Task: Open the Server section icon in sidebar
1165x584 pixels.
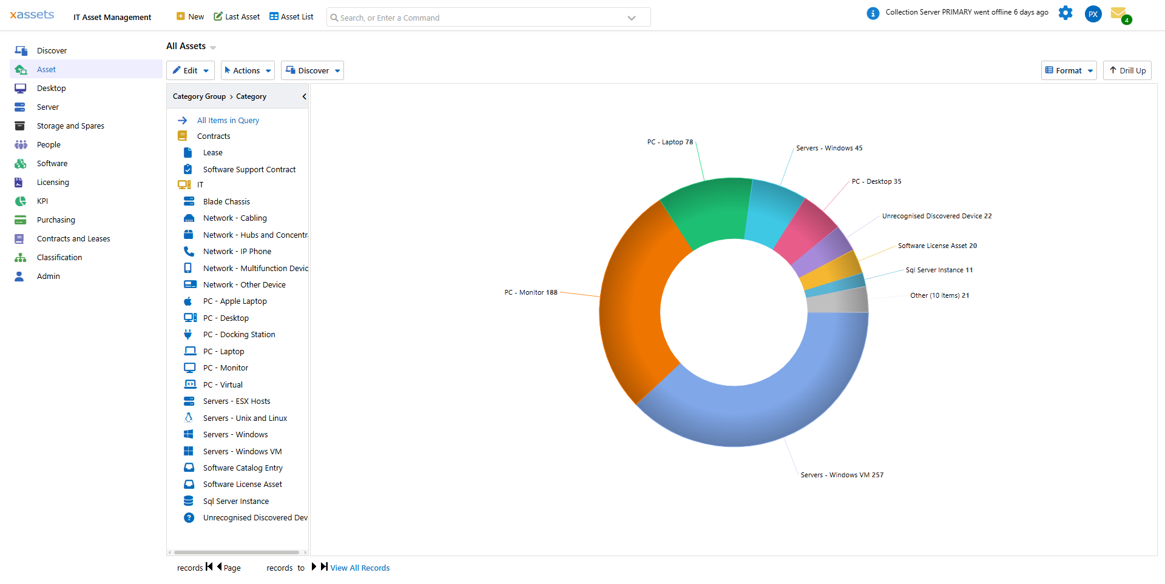Action: (20, 107)
